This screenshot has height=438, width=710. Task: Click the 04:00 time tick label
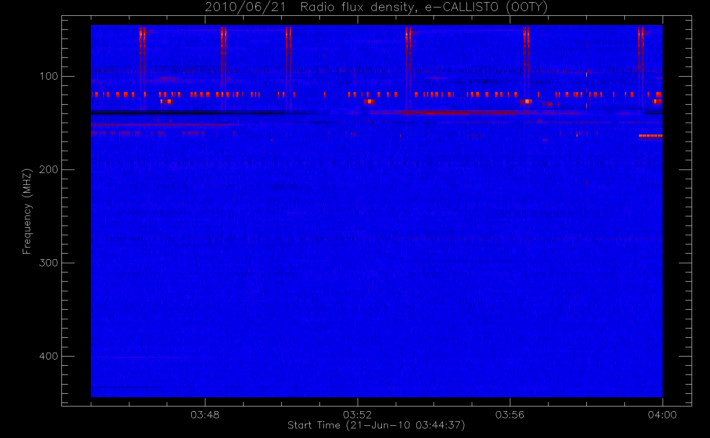tap(662, 415)
